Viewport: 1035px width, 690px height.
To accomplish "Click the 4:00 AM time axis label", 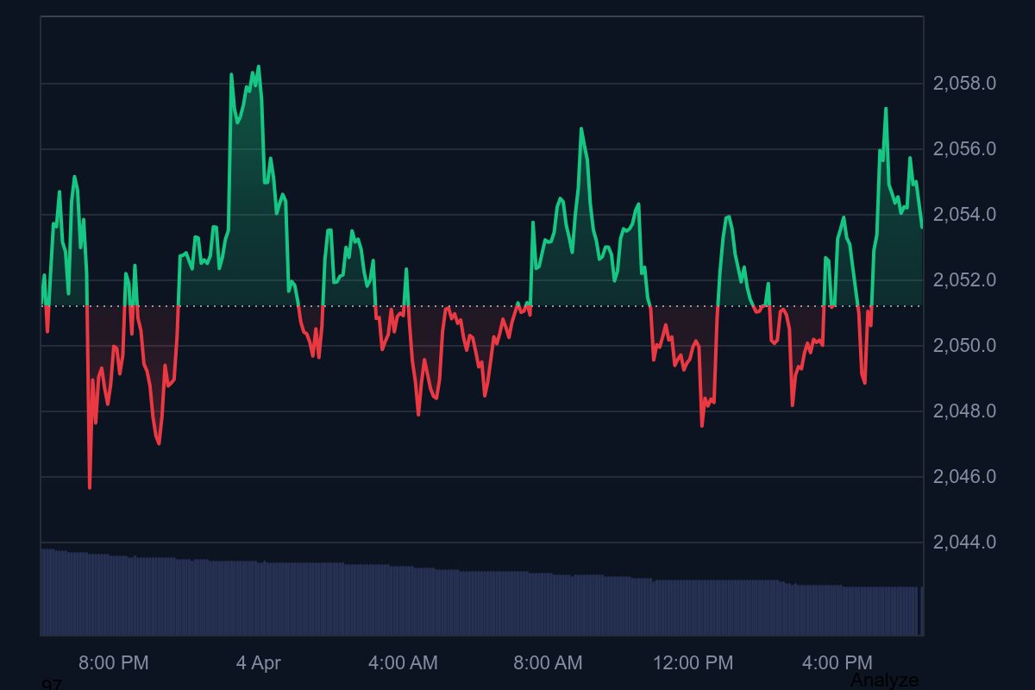I will (x=403, y=662).
